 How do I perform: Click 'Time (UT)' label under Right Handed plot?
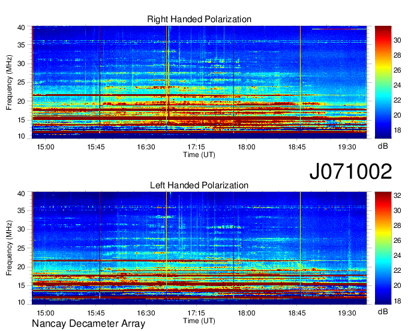pos(199,155)
